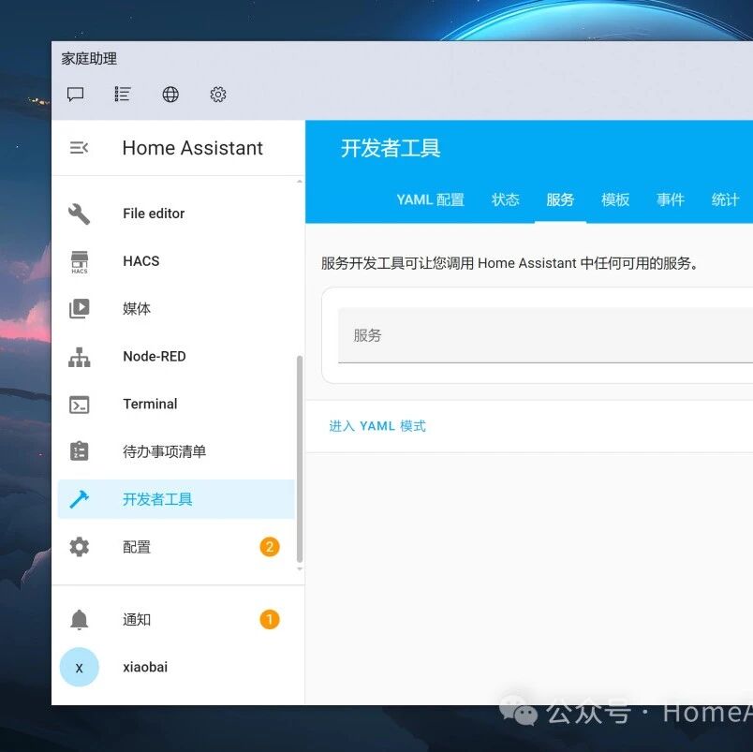Image resolution: width=753 pixels, height=752 pixels.
Task: Click the Terminal console icon
Action: click(x=80, y=405)
